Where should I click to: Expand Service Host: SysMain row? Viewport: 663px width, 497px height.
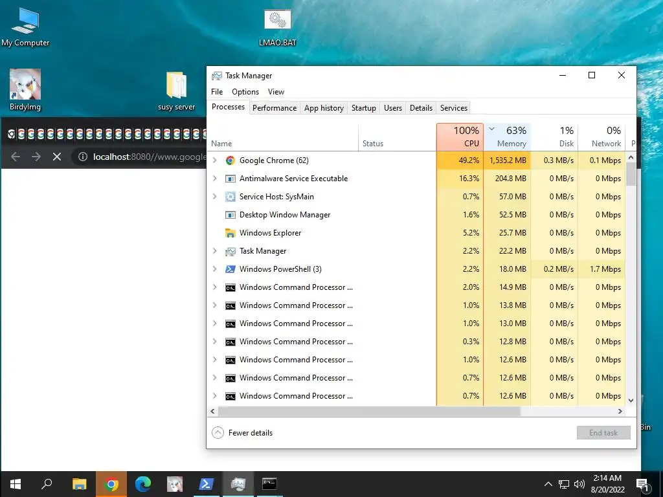click(x=215, y=197)
